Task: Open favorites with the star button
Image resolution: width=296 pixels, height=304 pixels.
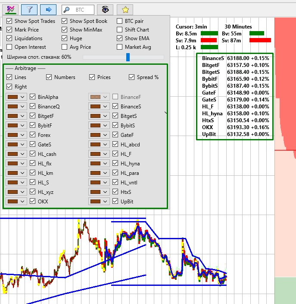Action: (x=125, y=9)
